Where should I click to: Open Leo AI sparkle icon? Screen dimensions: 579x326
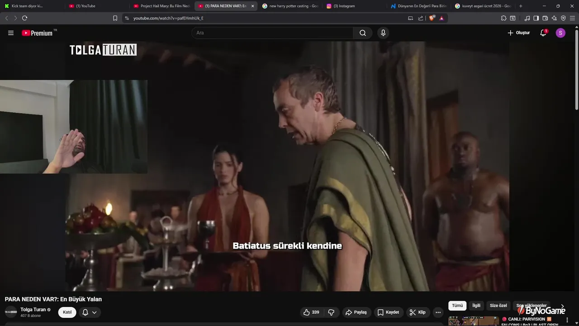[x=554, y=18]
